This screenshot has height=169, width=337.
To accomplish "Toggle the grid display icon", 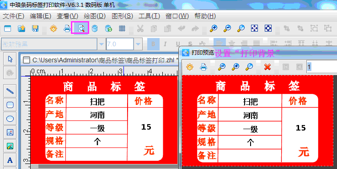I will [122, 28].
